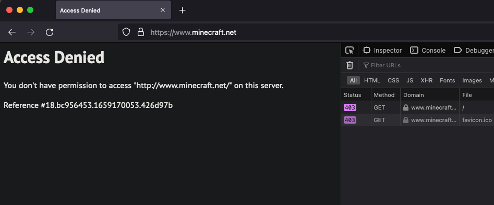Filter requests by JS
This screenshot has width=494, height=205.
[x=409, y=81]
